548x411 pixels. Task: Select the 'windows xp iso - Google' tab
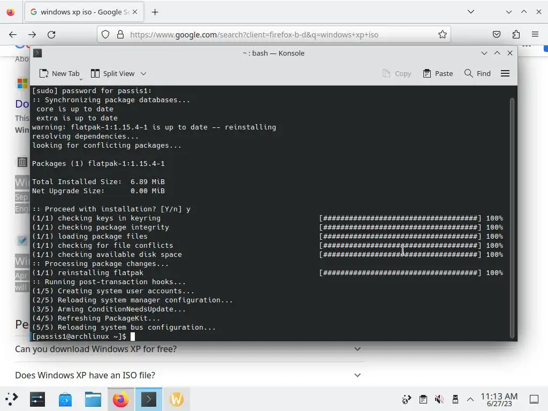(x=83, y=12)
